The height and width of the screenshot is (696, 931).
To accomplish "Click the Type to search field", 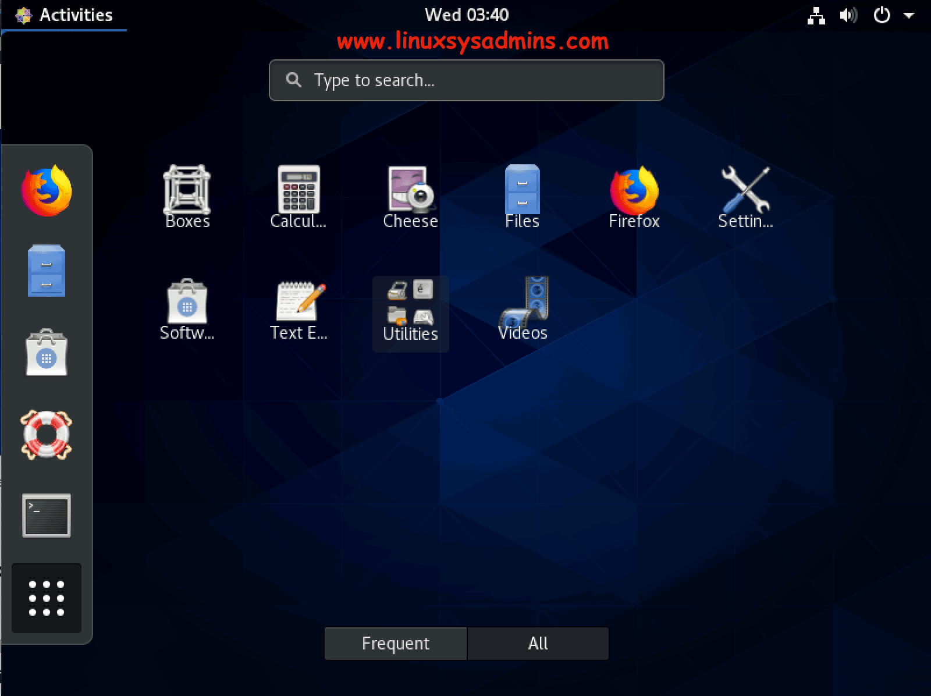I will [x=465, y=80].
